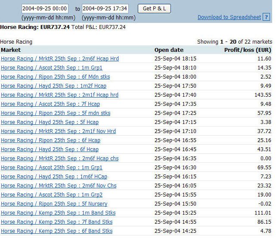Open Download to Spreadsheet link
Viewport: 276px width, 238px height.
pyautogui.click(x=229, y=17)
